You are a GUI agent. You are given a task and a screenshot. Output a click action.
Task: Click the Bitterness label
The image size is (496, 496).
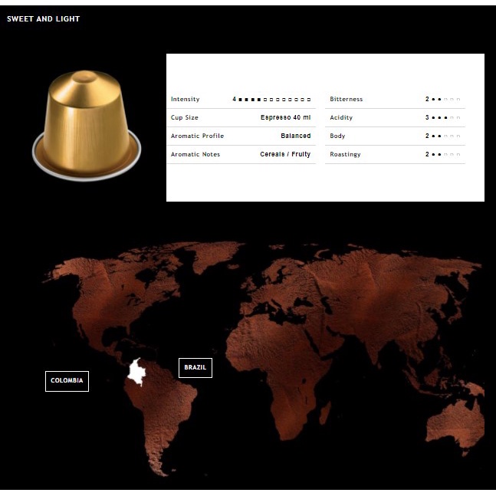click(x=347, y=100)
